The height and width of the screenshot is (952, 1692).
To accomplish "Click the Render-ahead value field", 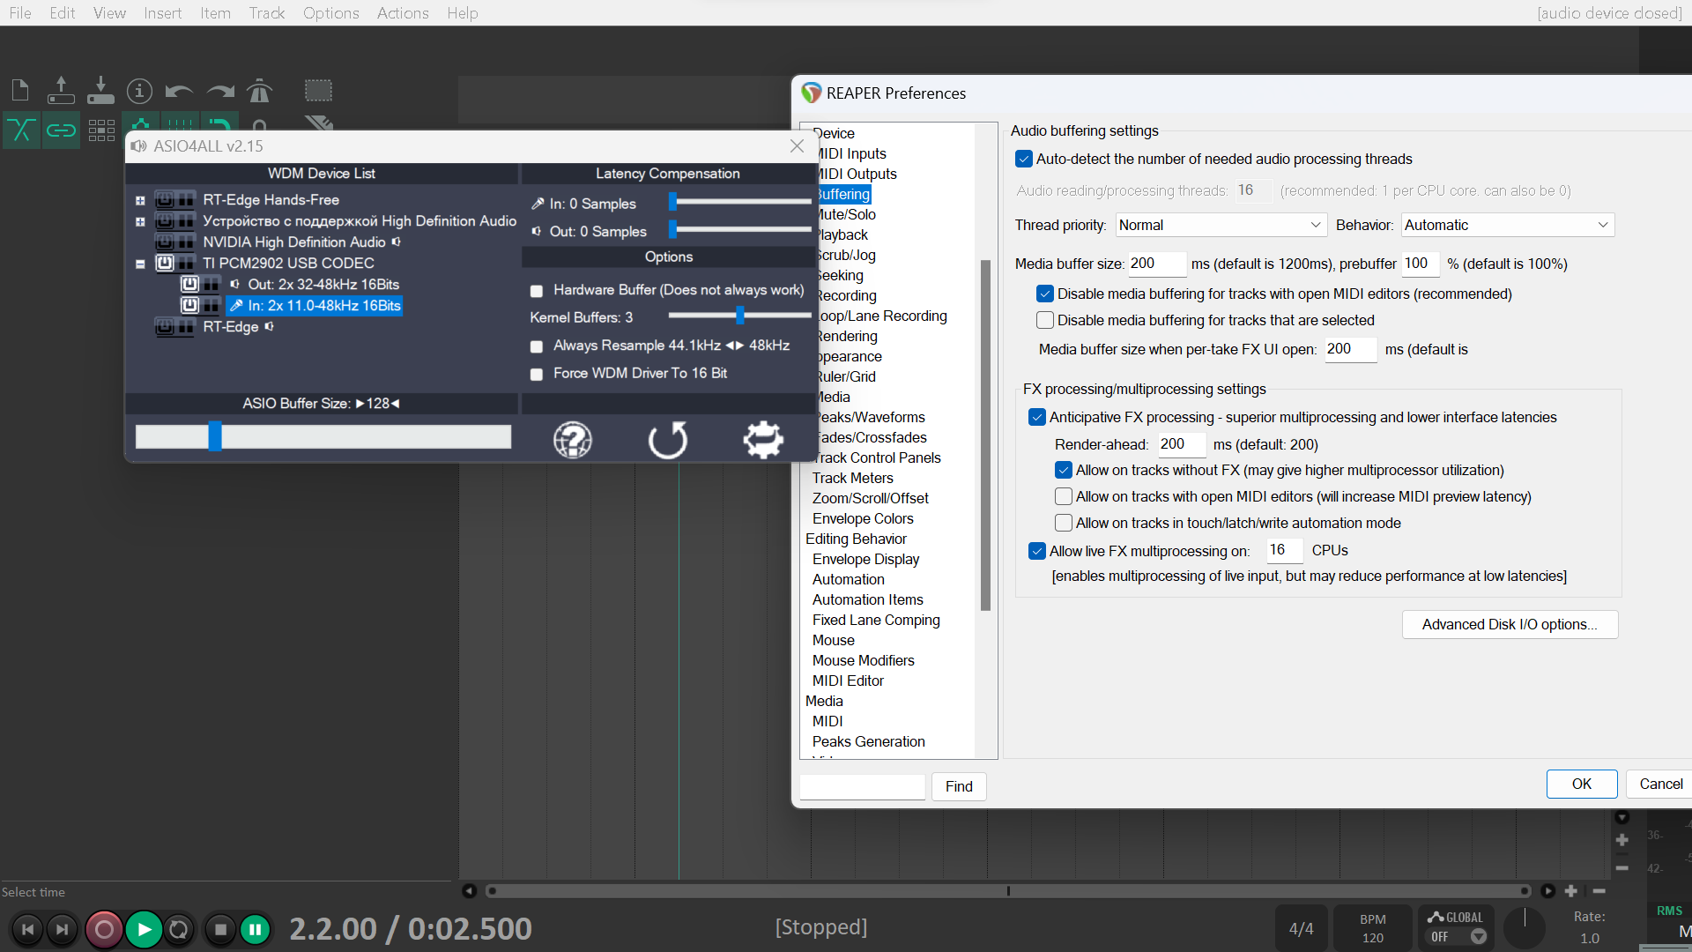I will click(x=1182, y=444).
